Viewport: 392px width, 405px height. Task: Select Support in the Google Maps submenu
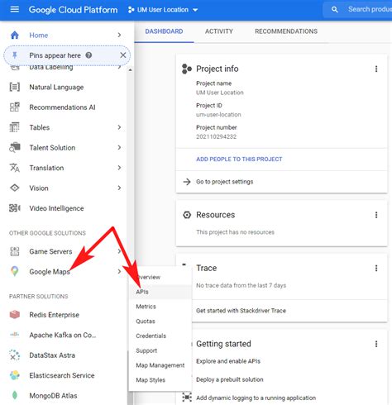click(160, 350)
